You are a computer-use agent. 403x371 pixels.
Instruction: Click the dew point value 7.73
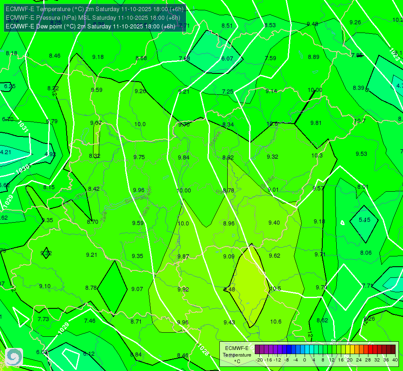(x=43, y=319)
